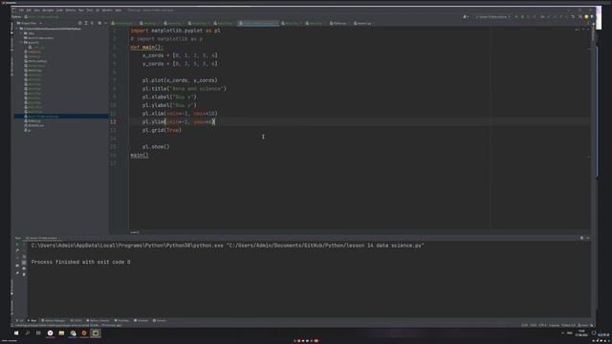Expand the .idea folder
The image size is (612, 344).
21,33
